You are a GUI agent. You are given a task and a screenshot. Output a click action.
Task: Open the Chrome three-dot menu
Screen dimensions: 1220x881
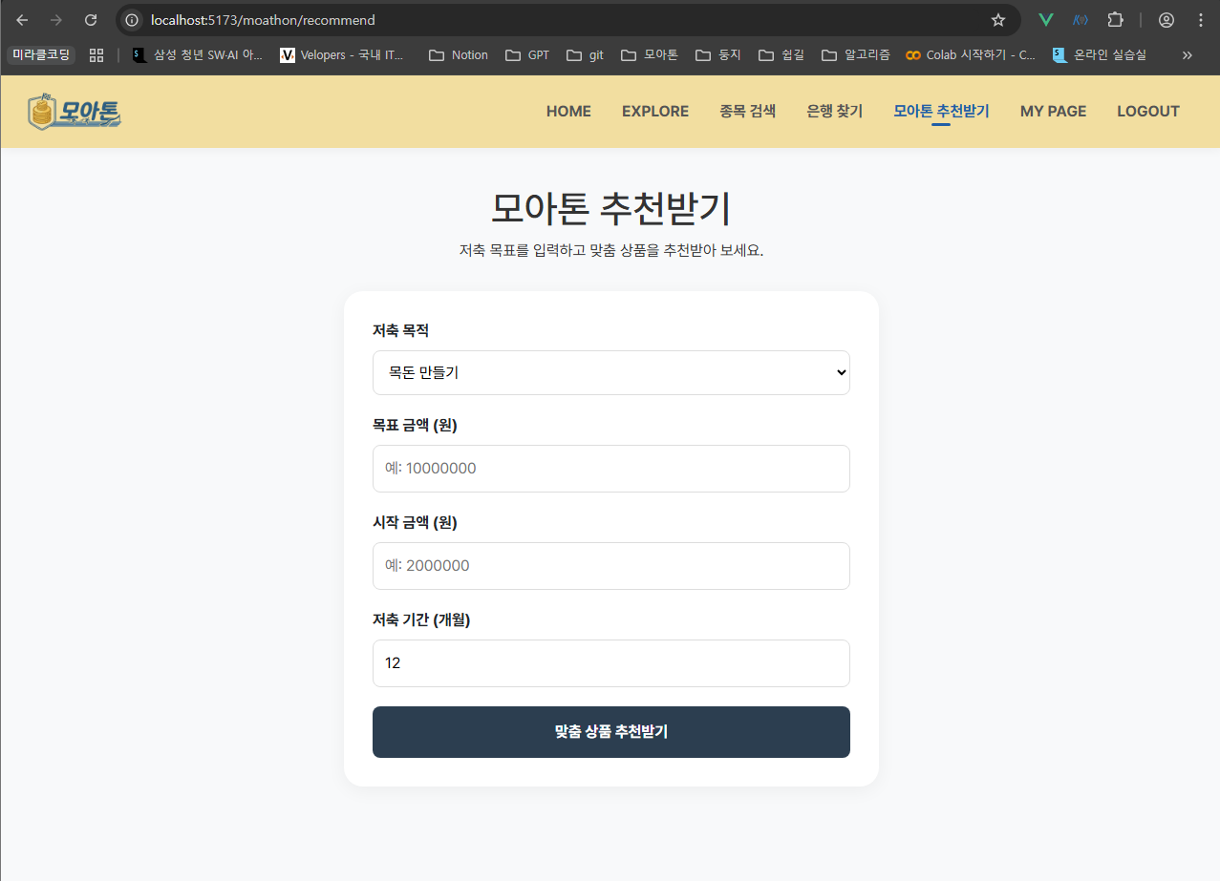point(1200,20)
